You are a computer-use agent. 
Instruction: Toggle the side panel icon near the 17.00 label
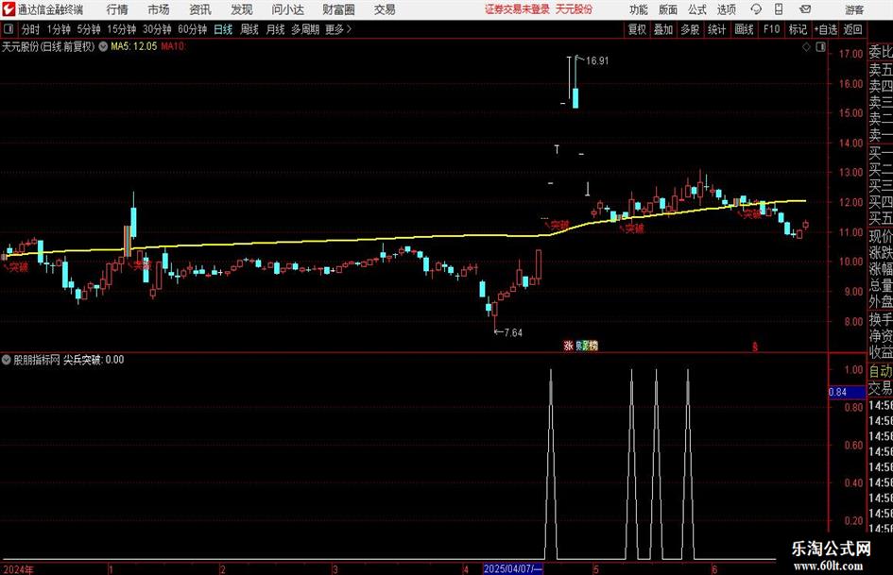pyautogui.click(x=820, y=47)
